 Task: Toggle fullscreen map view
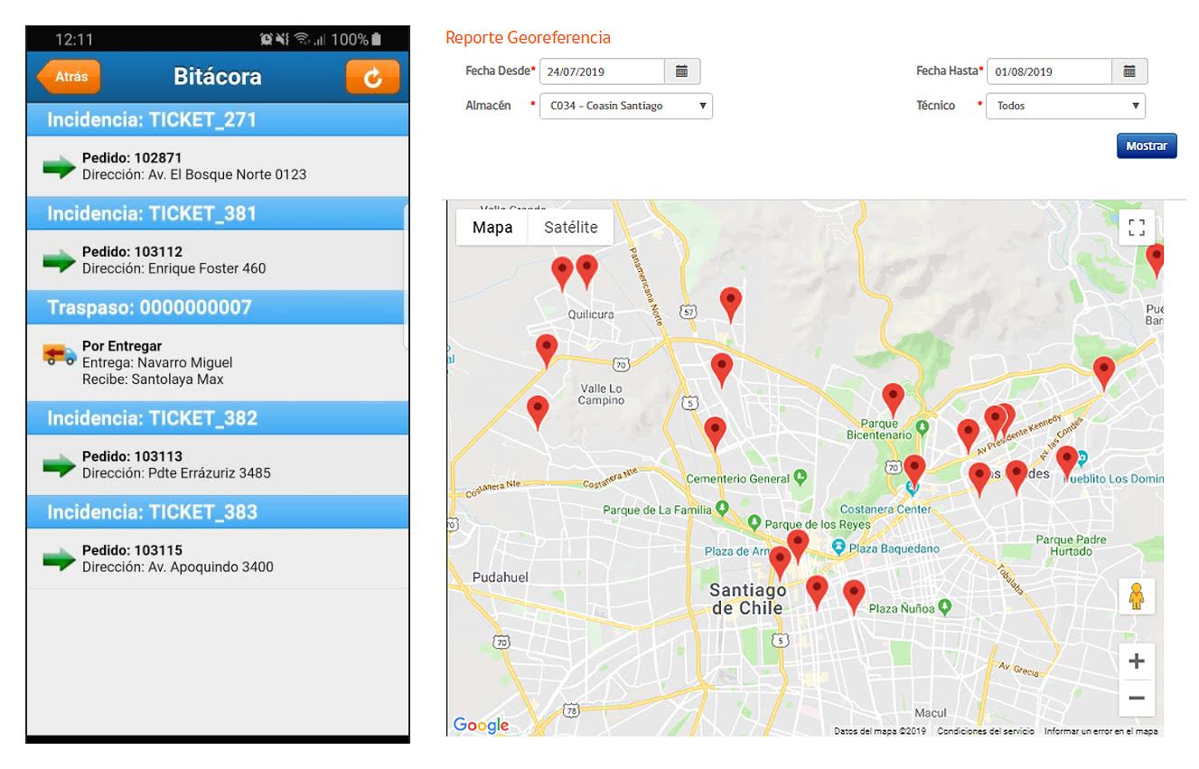tap(1137, 227)
